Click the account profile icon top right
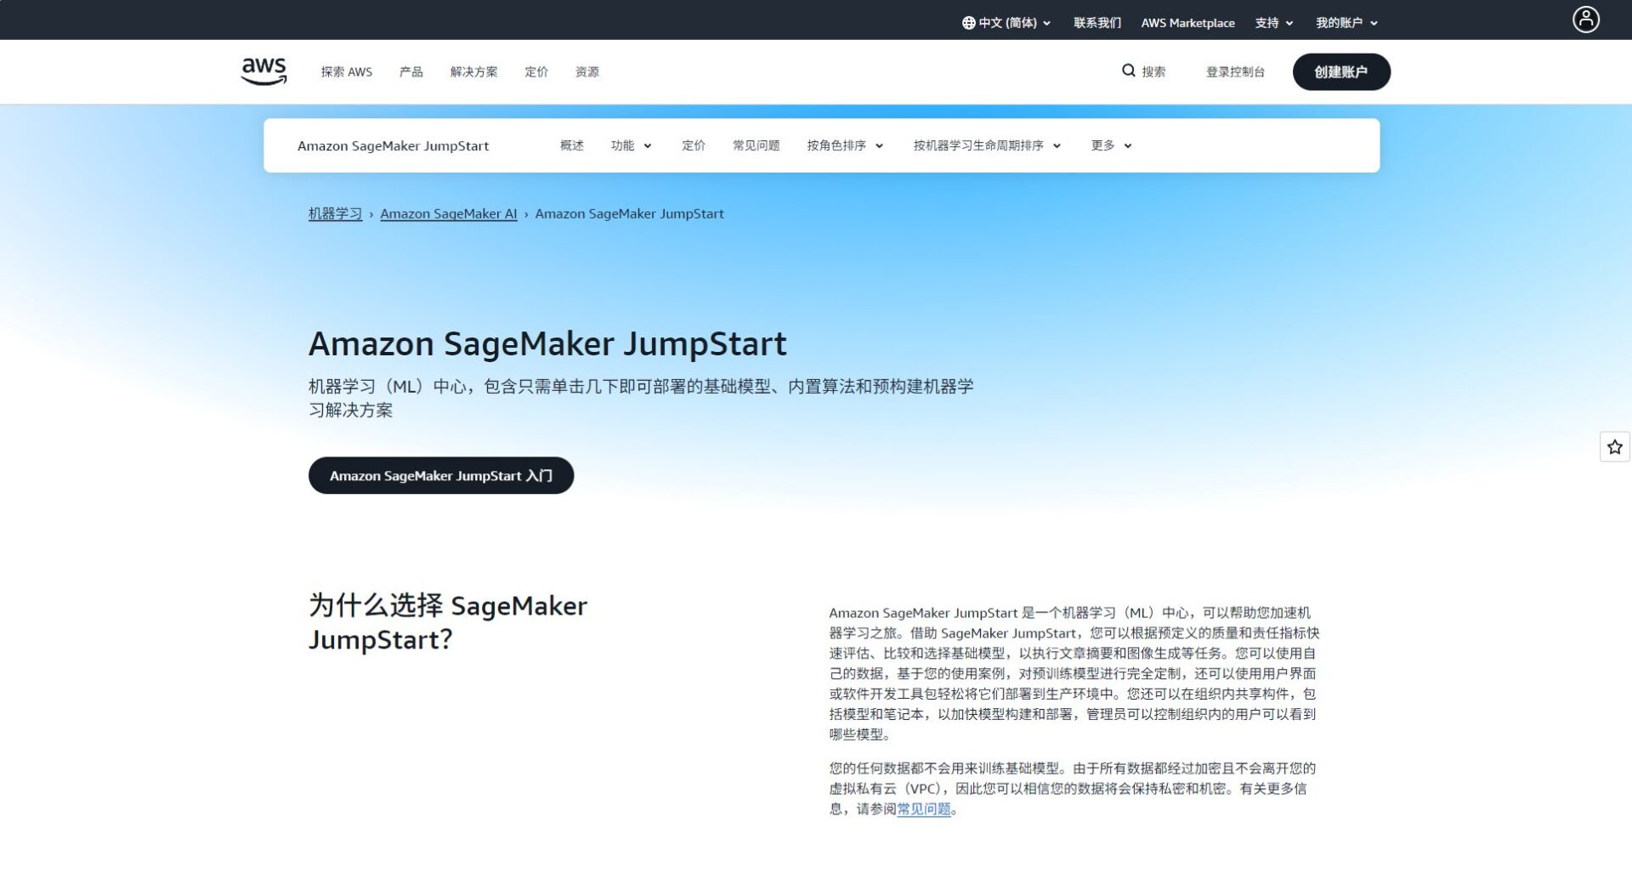The width and height of the screenshot is (1632, 890). pyautogui.click(x=1585, y=19)
